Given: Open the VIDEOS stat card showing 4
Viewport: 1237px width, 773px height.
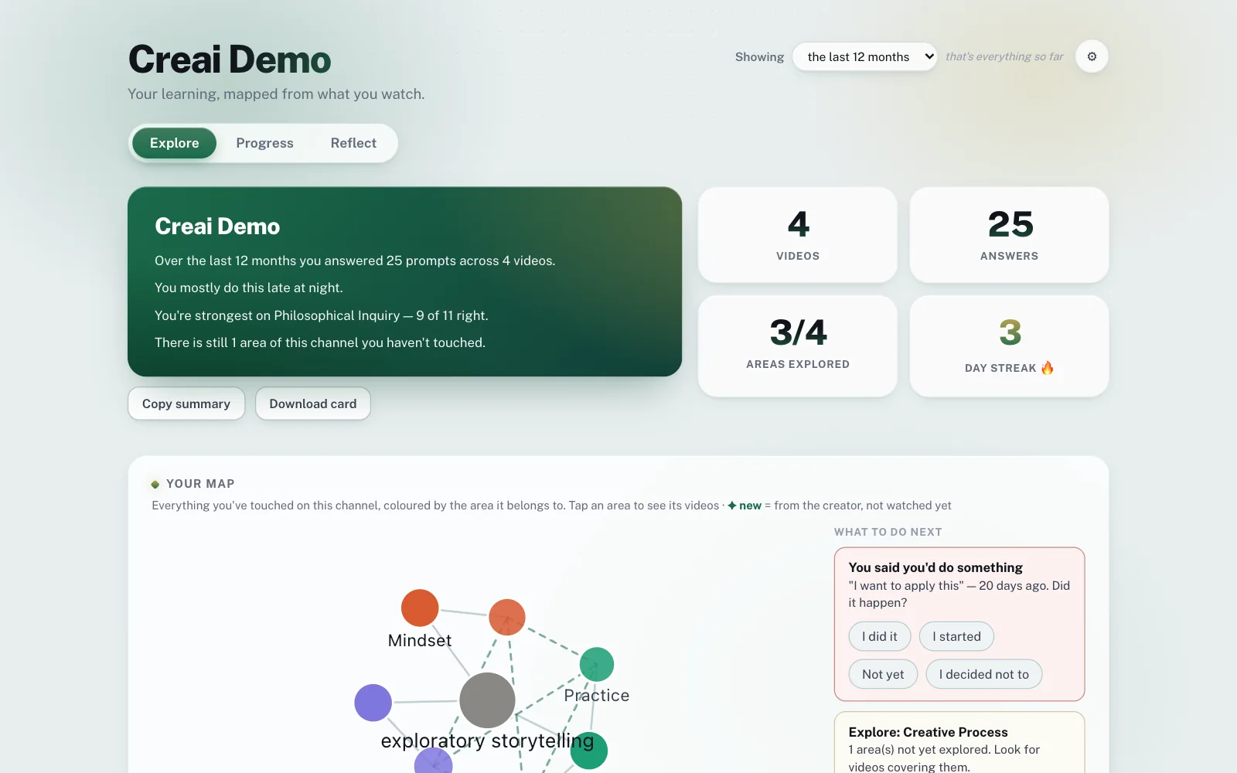Looking at the screenshot, I should 798,235.
